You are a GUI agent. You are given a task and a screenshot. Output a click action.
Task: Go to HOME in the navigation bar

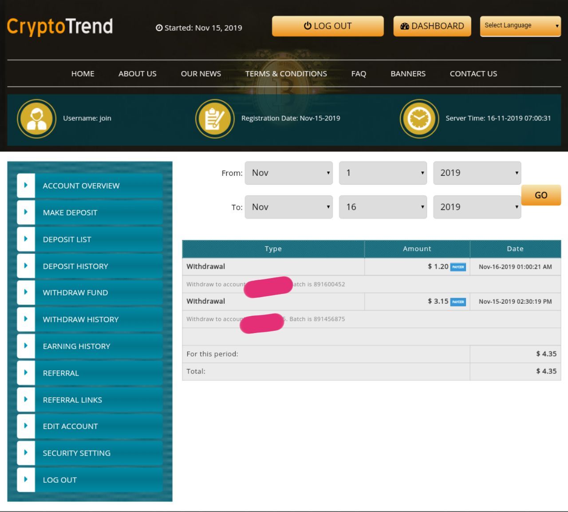click(83, 74)
